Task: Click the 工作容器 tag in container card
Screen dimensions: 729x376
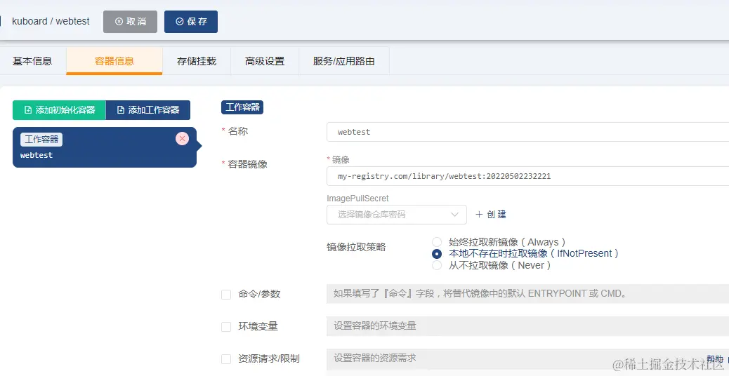Action: 41,140
